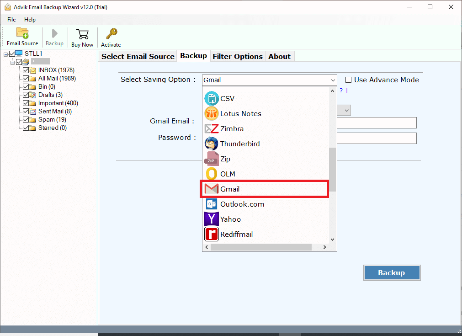The width and height of the screenshot is (462, 336).
Task: Select Lotus Notes icon in list
Action: pyautogui.click(x=211, y=113)
